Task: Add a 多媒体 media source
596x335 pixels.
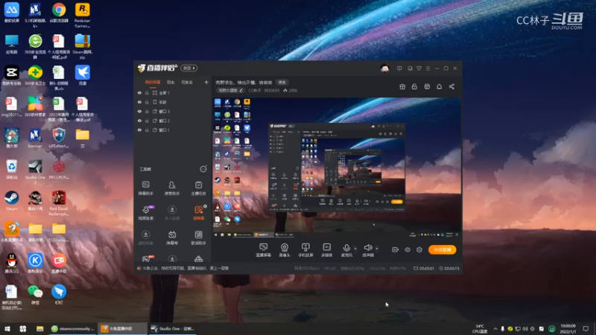Action: coord(326,250)
